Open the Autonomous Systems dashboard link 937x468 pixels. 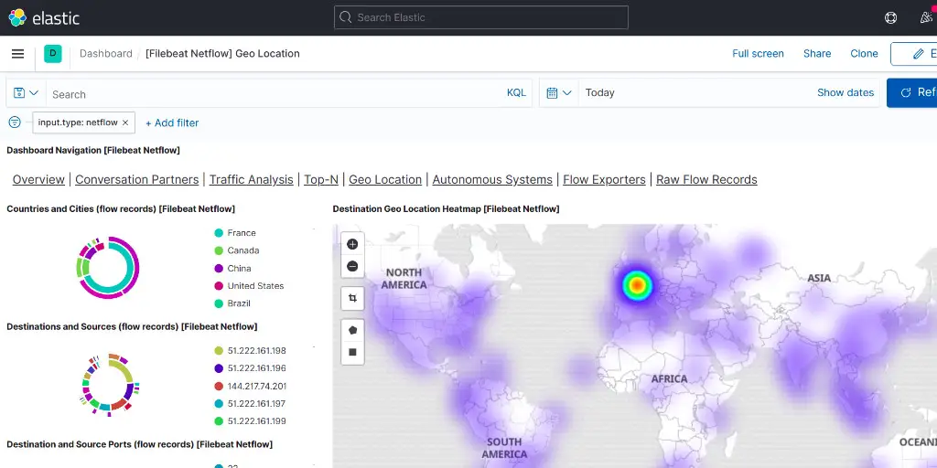pos(492,179)
